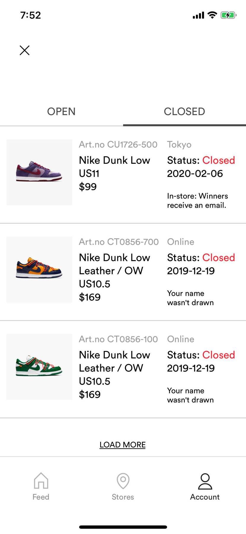Tap the battery charging status icon
Screen dimensions: 246x534
point(228,15)
